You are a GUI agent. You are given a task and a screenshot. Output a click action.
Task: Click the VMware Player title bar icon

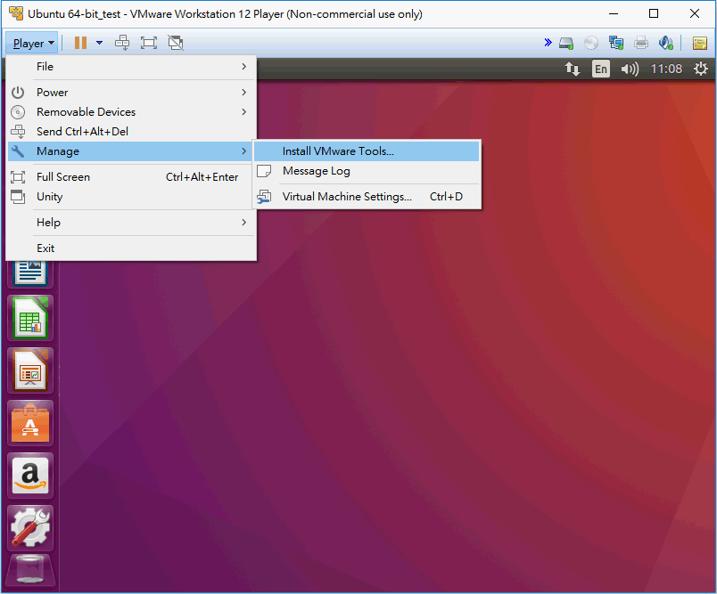click(x=16, y=13)
